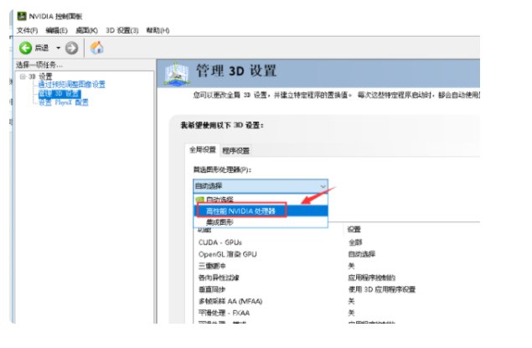The image size is (532, 348).
Task: Switch to the 程序设置 tab
Action: point(235,150)
